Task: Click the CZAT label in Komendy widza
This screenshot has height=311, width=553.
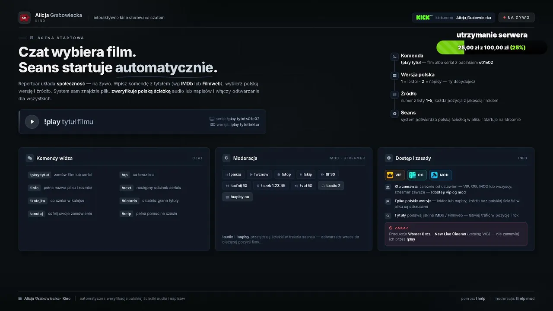Action: (197, 158)
